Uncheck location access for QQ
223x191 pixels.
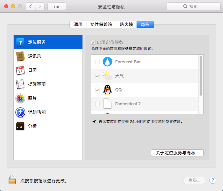[97, 90]
